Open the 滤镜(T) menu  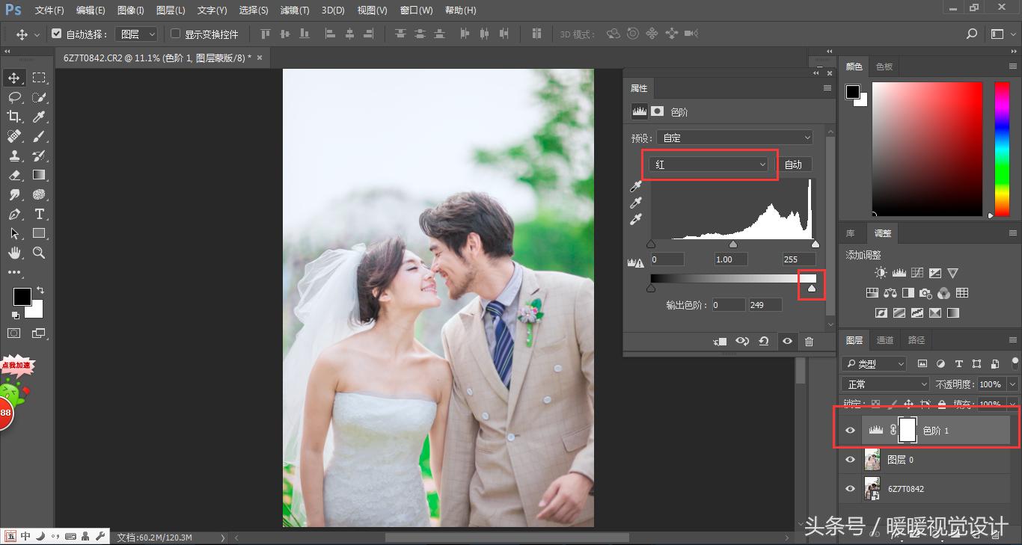(294, 10)
